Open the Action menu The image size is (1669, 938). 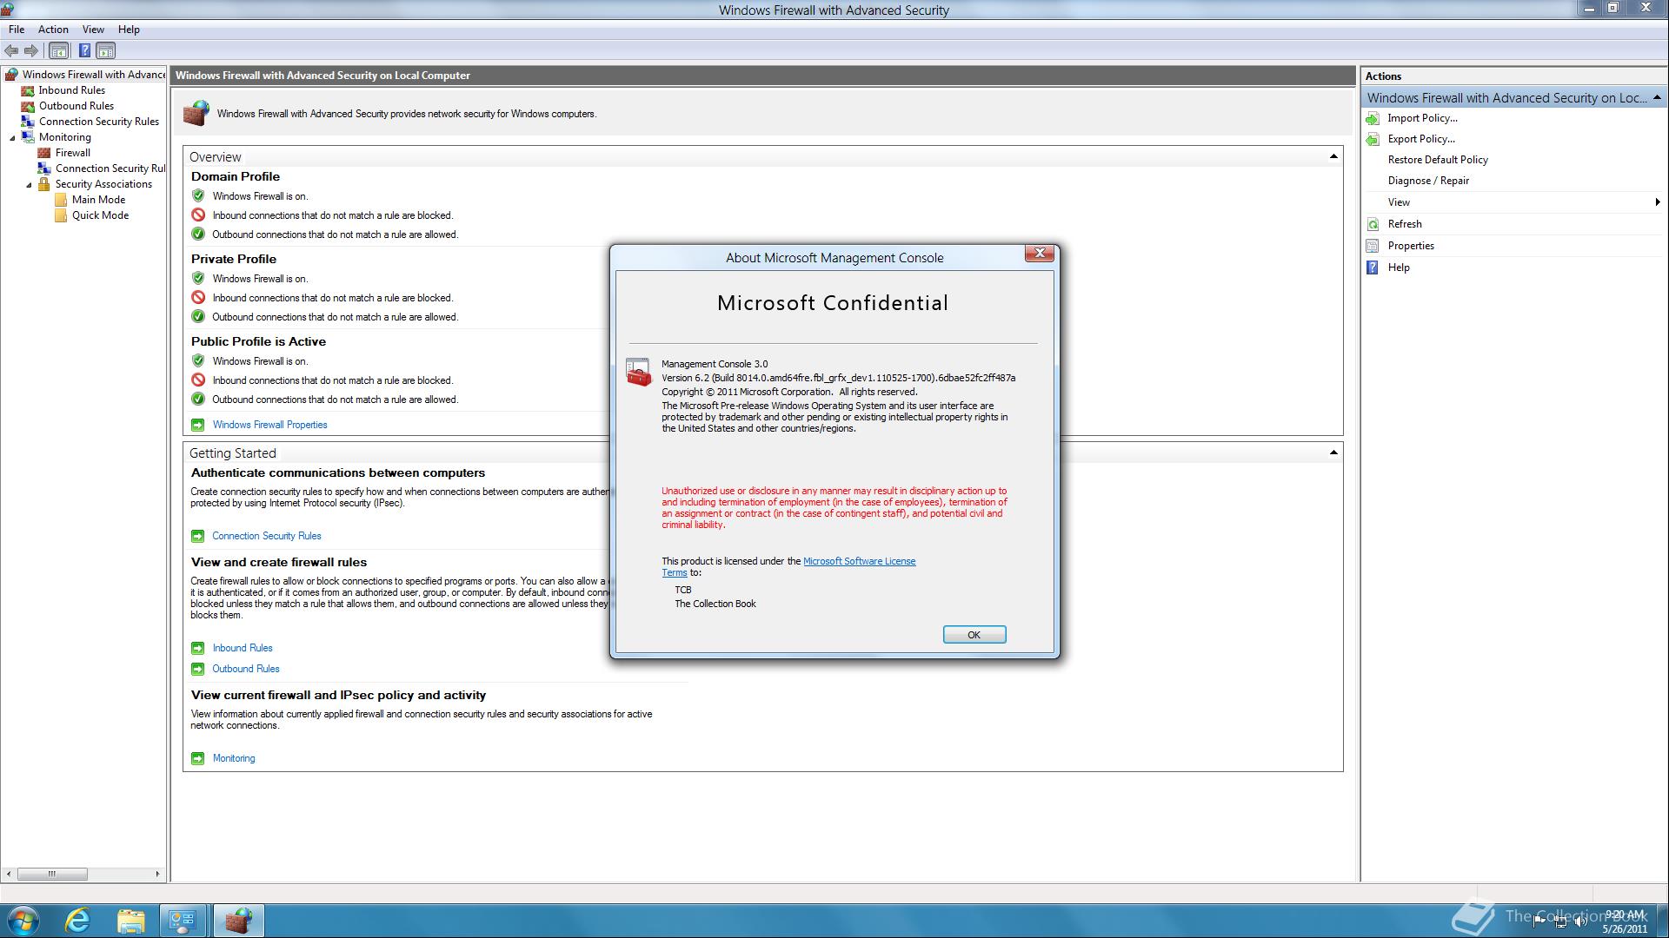pos(53,30)
